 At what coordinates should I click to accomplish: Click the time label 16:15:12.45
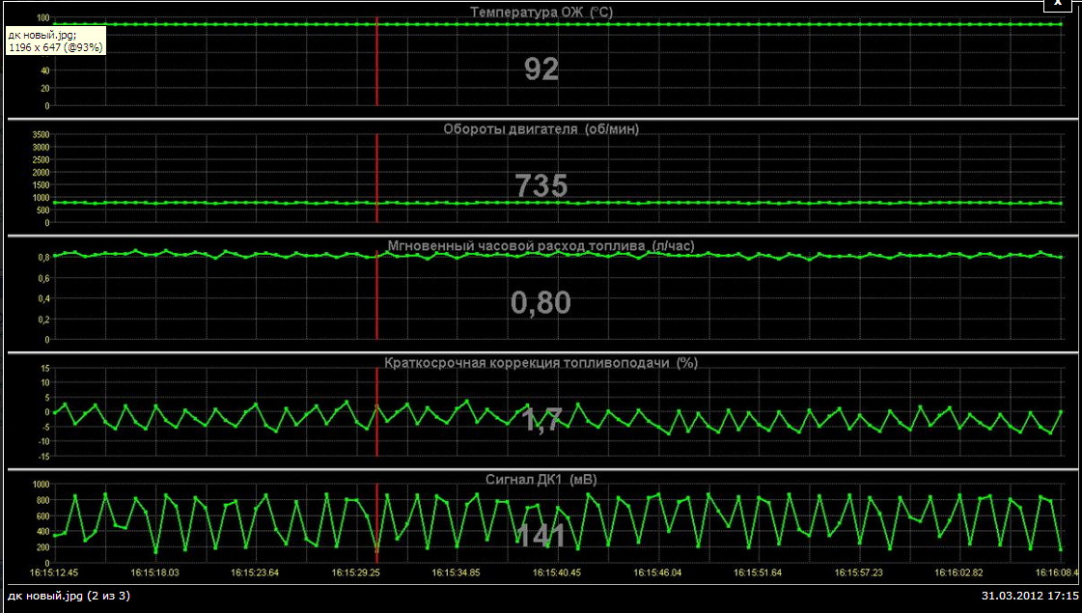coord(54,572)
